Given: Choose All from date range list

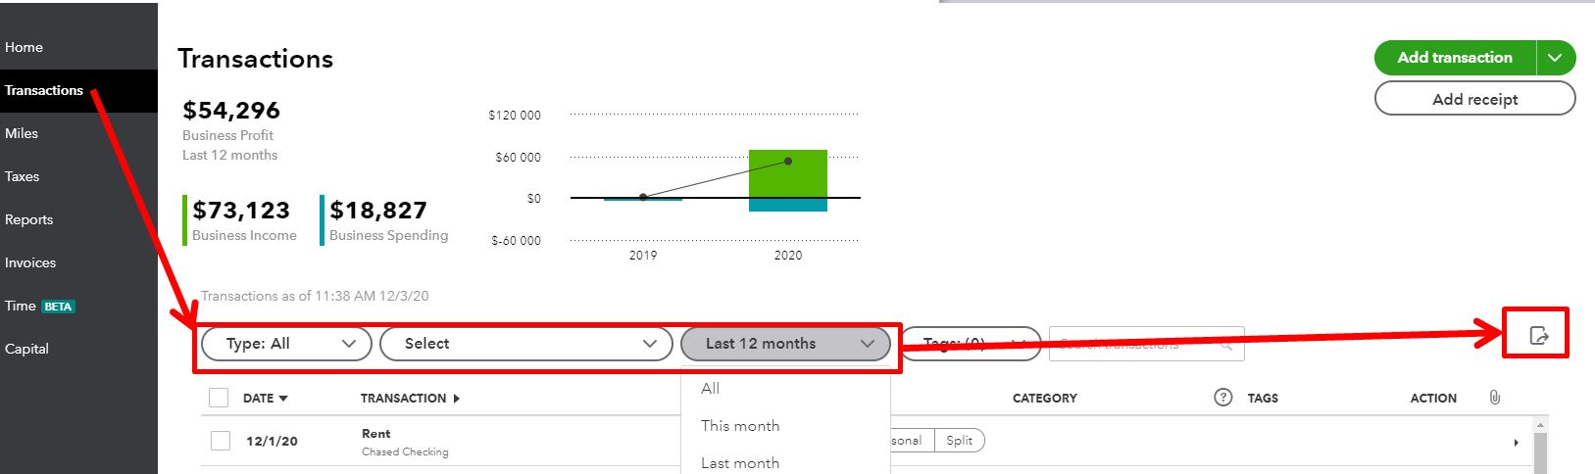Looking at the screenshot, I should click(711, 389).
